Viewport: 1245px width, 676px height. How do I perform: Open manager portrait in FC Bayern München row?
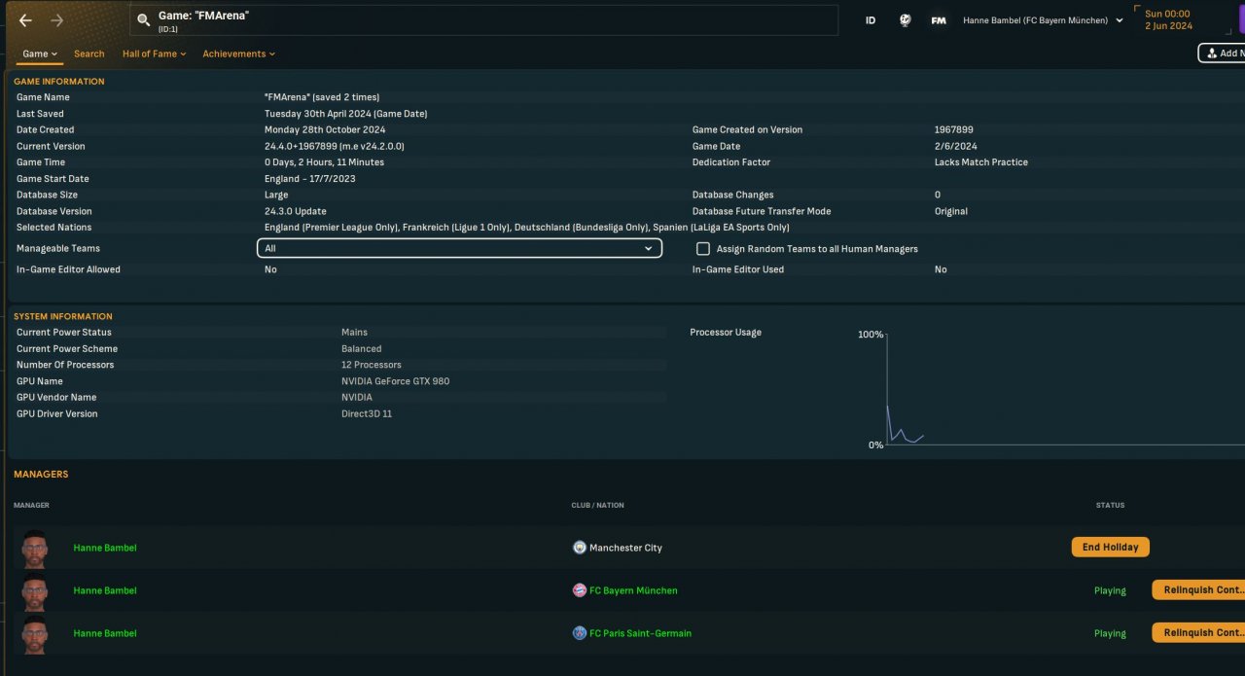[x=34, y=591]
